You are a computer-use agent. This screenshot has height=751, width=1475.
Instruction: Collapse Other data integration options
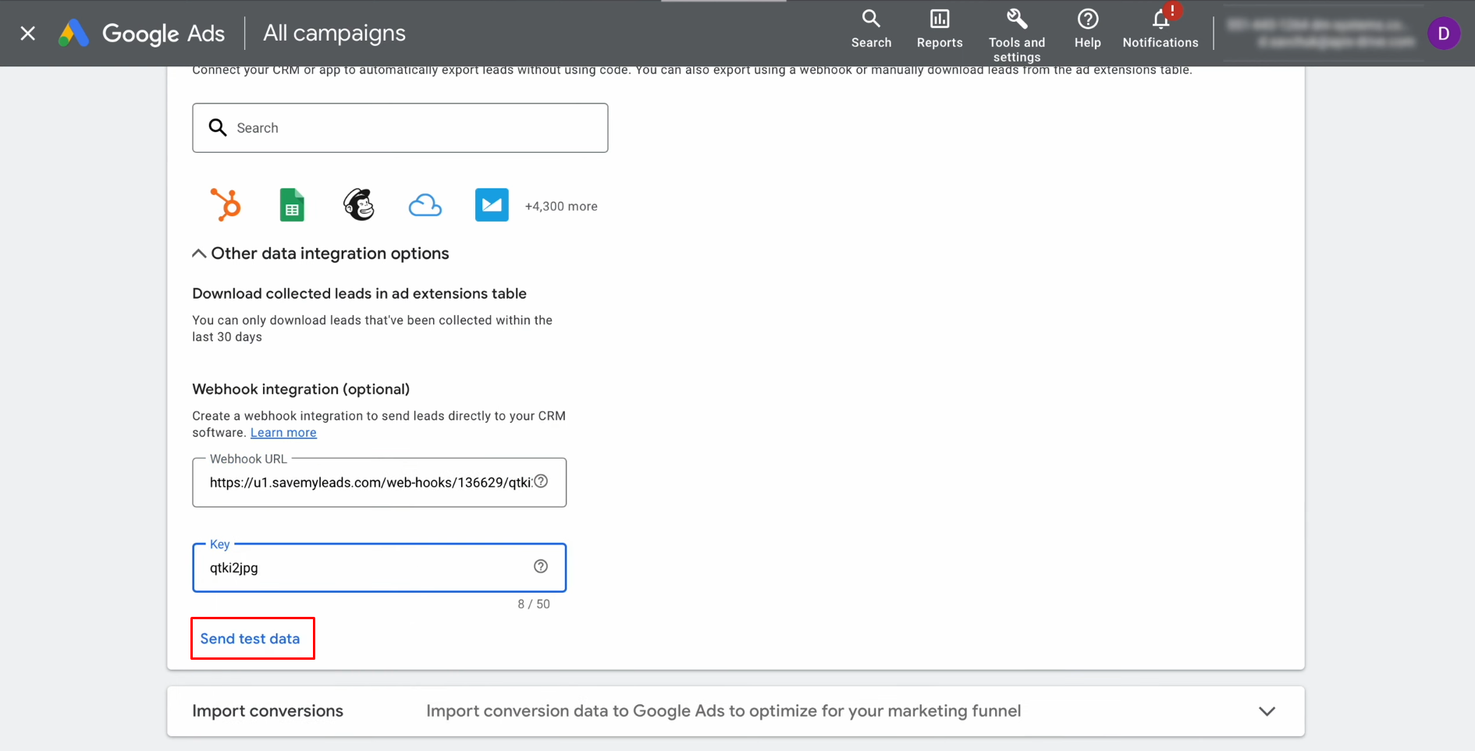(321, 253)
